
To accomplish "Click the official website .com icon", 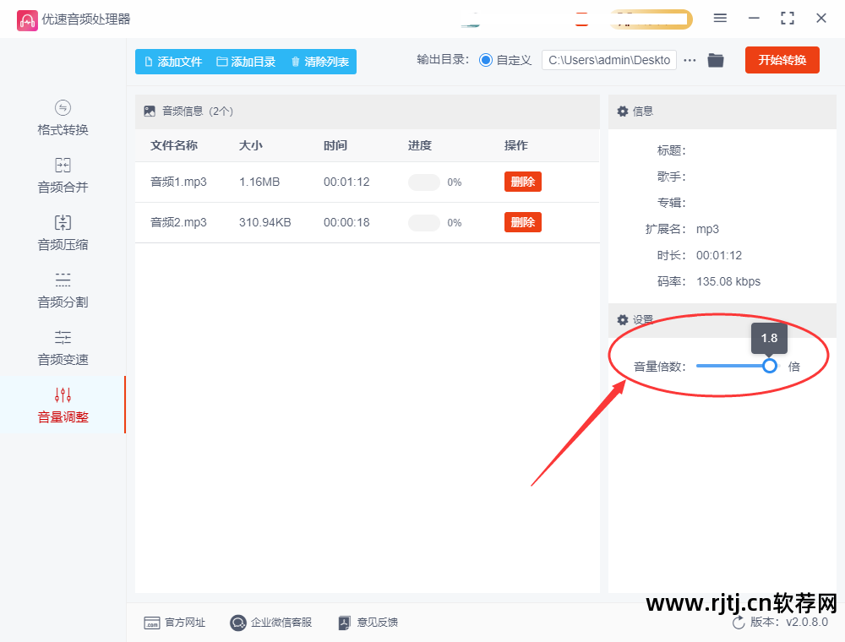I will click(152, 623).
